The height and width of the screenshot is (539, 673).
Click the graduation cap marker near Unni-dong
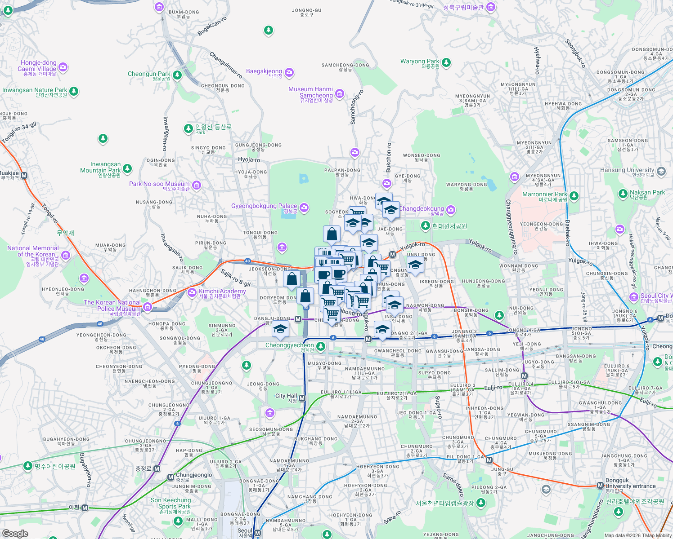tap(415, 265)
